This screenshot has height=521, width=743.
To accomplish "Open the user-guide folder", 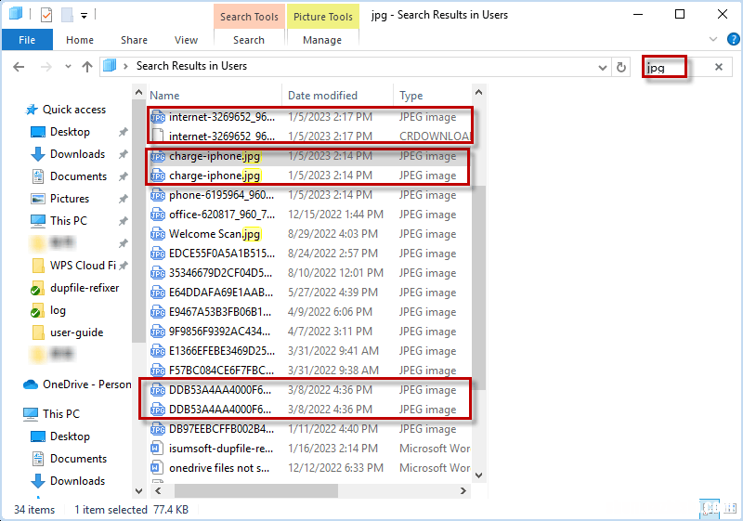I will point(76,332).
